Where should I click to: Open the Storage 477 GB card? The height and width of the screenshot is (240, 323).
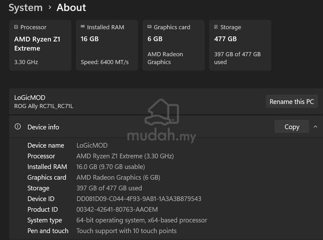point(240,45)
